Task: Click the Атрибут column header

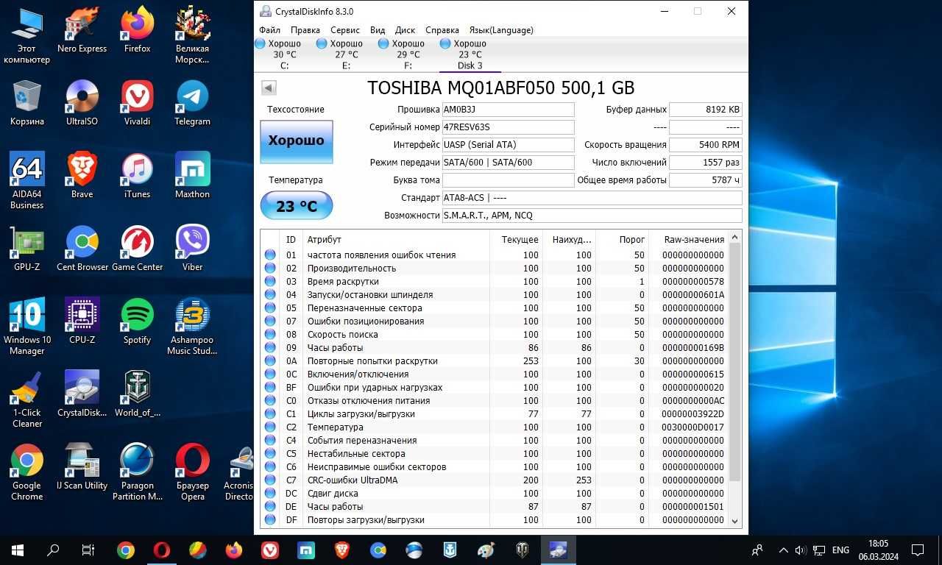Action: (x=396, y=239)
